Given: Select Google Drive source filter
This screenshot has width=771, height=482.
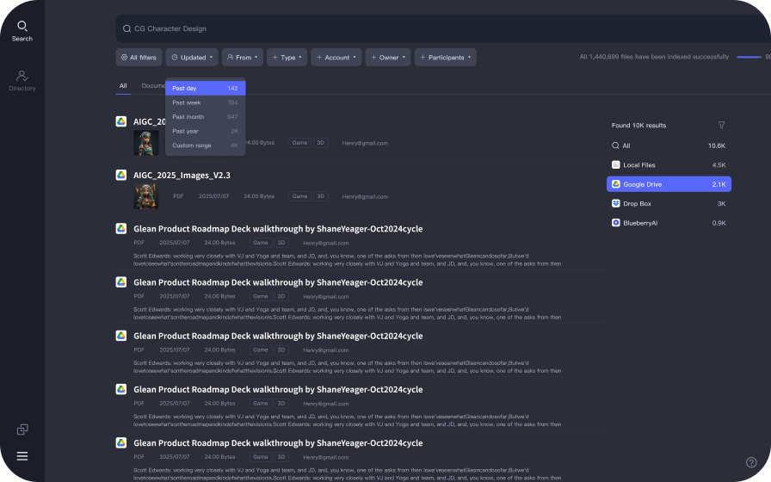Looking at the screenshot, I should click(x=669, y=184).
